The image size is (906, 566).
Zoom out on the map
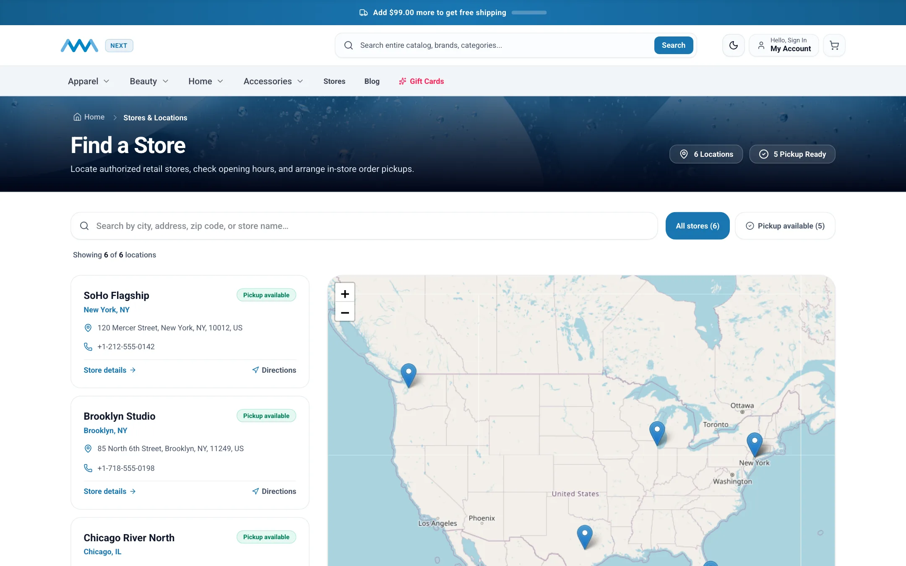345,312
